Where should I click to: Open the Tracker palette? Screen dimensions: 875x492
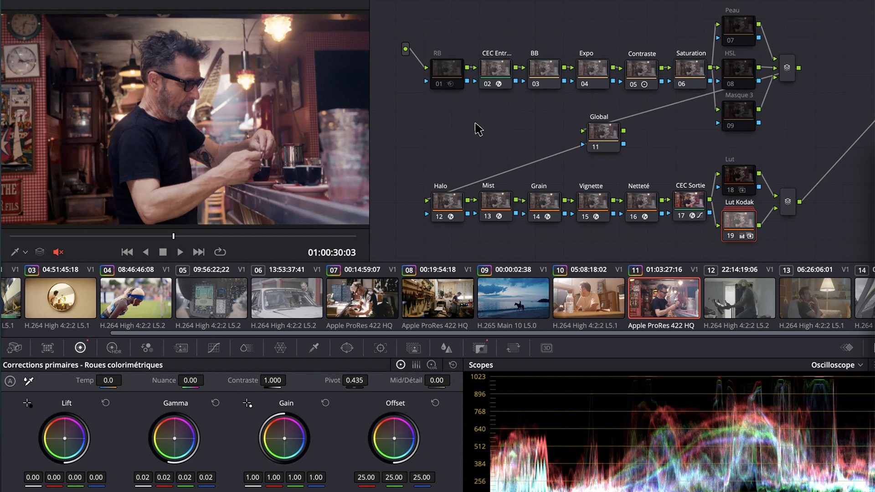coord(381,348)
